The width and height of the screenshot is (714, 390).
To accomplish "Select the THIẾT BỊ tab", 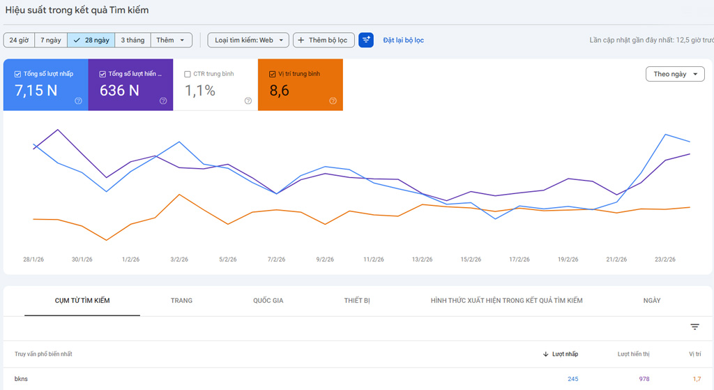I will (357, 301).
